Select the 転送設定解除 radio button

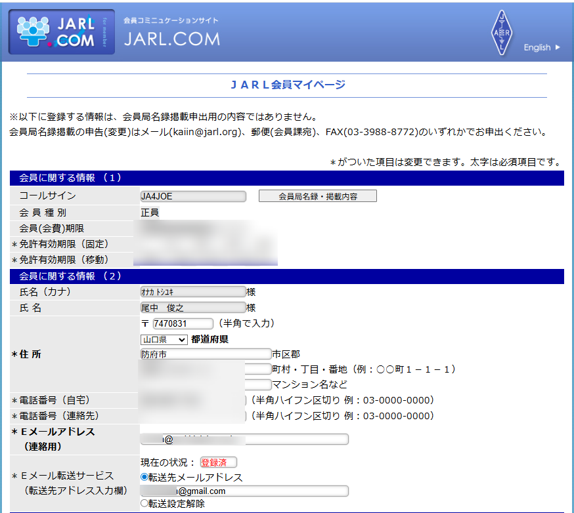click(144, 503)
